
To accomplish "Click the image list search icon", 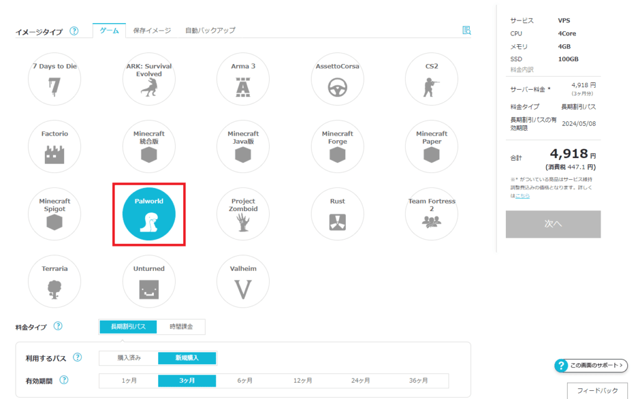I will click(x=466, y=30).
